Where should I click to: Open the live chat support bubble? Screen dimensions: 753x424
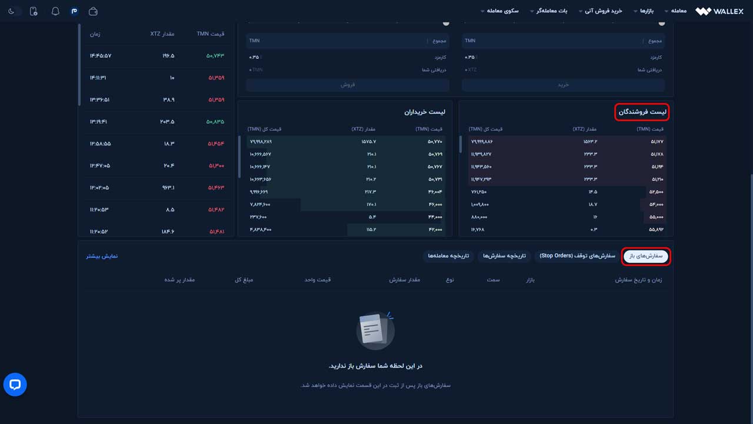point(15,385)
